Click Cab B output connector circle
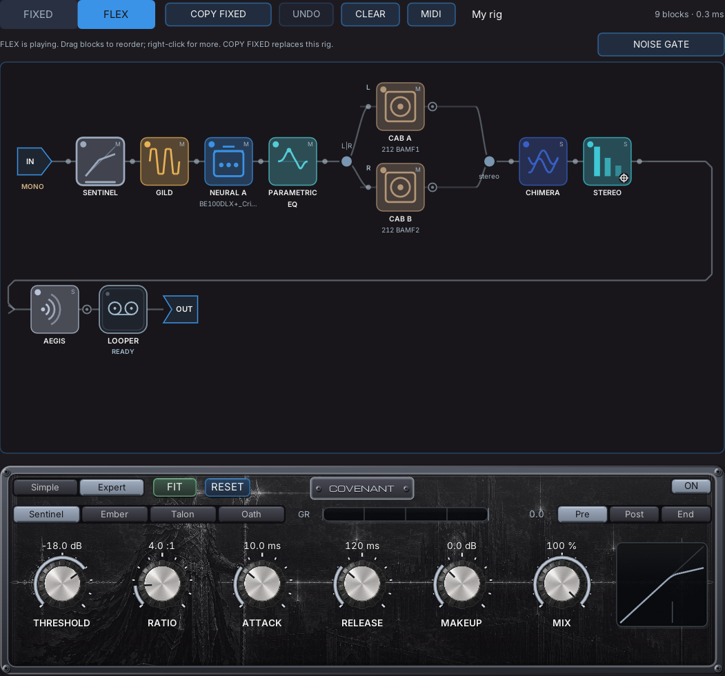Image resolution: width=725 pixels, height=676 pixels. point(433,187)
